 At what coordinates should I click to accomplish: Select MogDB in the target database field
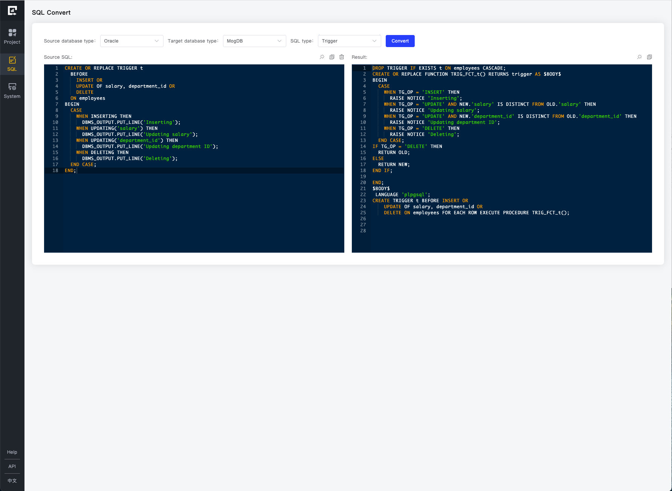click(x=254, y=41)
